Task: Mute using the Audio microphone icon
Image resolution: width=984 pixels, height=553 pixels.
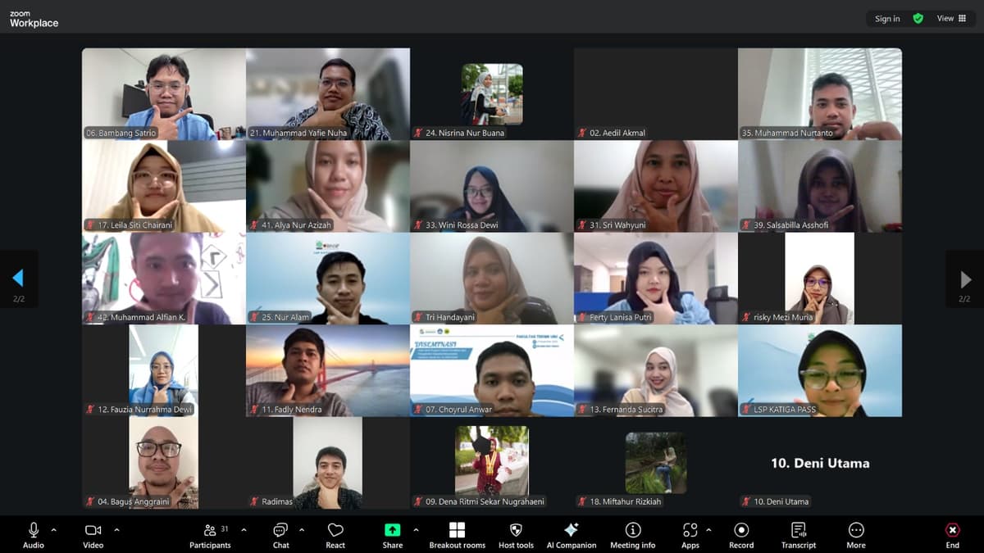Action: click(x=34, y=530)
